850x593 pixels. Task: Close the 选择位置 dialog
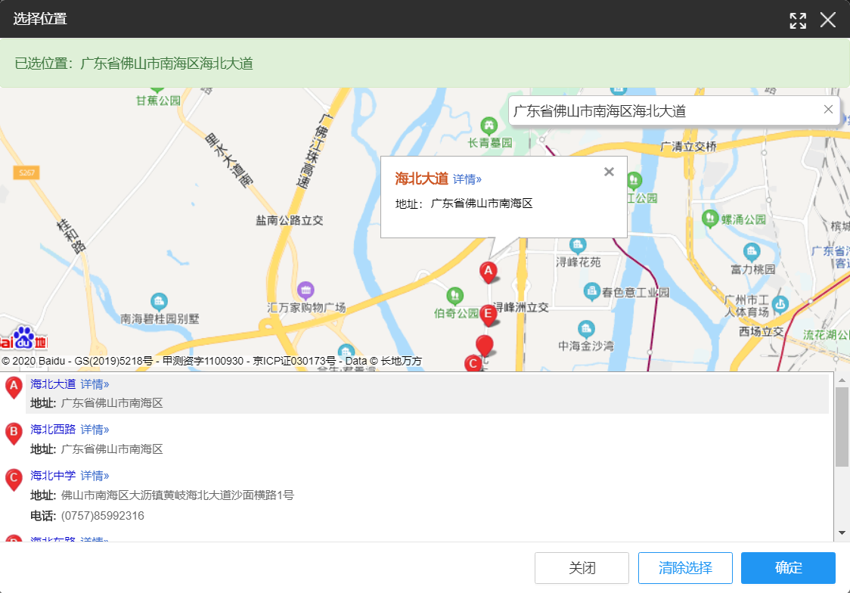click(x=828, y=20)
